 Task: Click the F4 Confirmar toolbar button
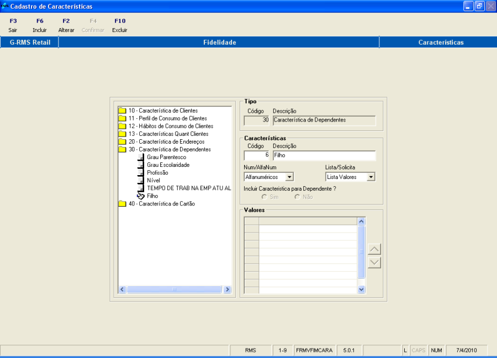click(93, 25)
